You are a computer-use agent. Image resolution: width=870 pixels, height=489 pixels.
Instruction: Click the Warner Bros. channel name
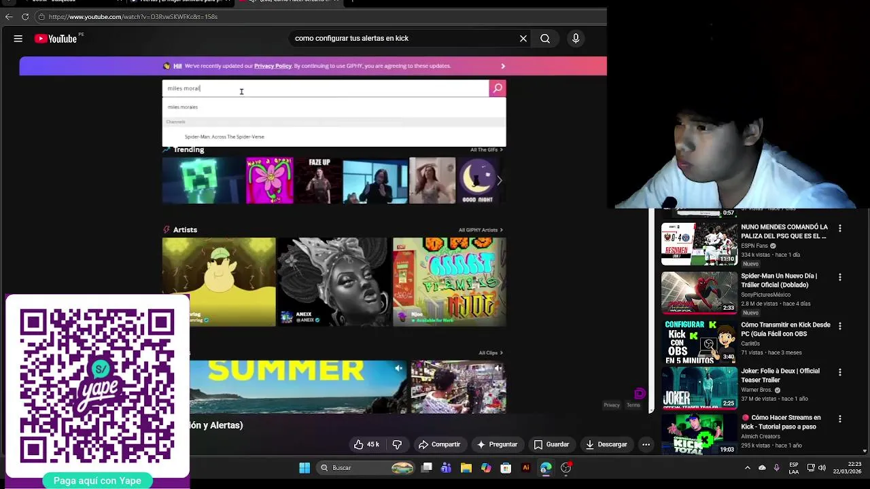click(756, 390)
